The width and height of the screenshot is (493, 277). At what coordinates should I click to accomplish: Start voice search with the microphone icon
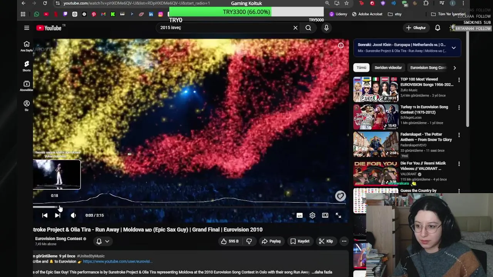tap(326, 28)
